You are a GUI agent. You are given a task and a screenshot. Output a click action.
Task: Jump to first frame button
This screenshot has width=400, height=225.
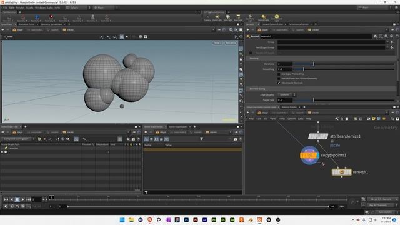(6, 199)
